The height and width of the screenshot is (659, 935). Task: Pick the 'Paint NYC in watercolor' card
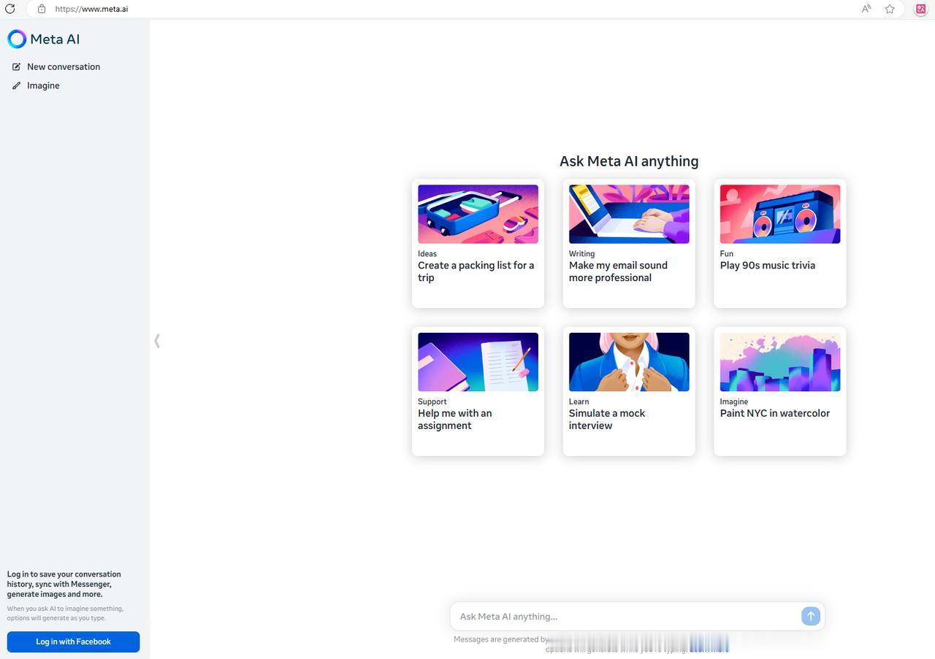click(780, 391)
